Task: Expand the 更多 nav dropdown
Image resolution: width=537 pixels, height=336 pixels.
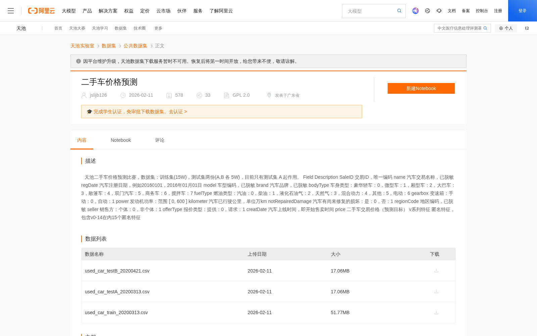Action: tap(158, 28)
